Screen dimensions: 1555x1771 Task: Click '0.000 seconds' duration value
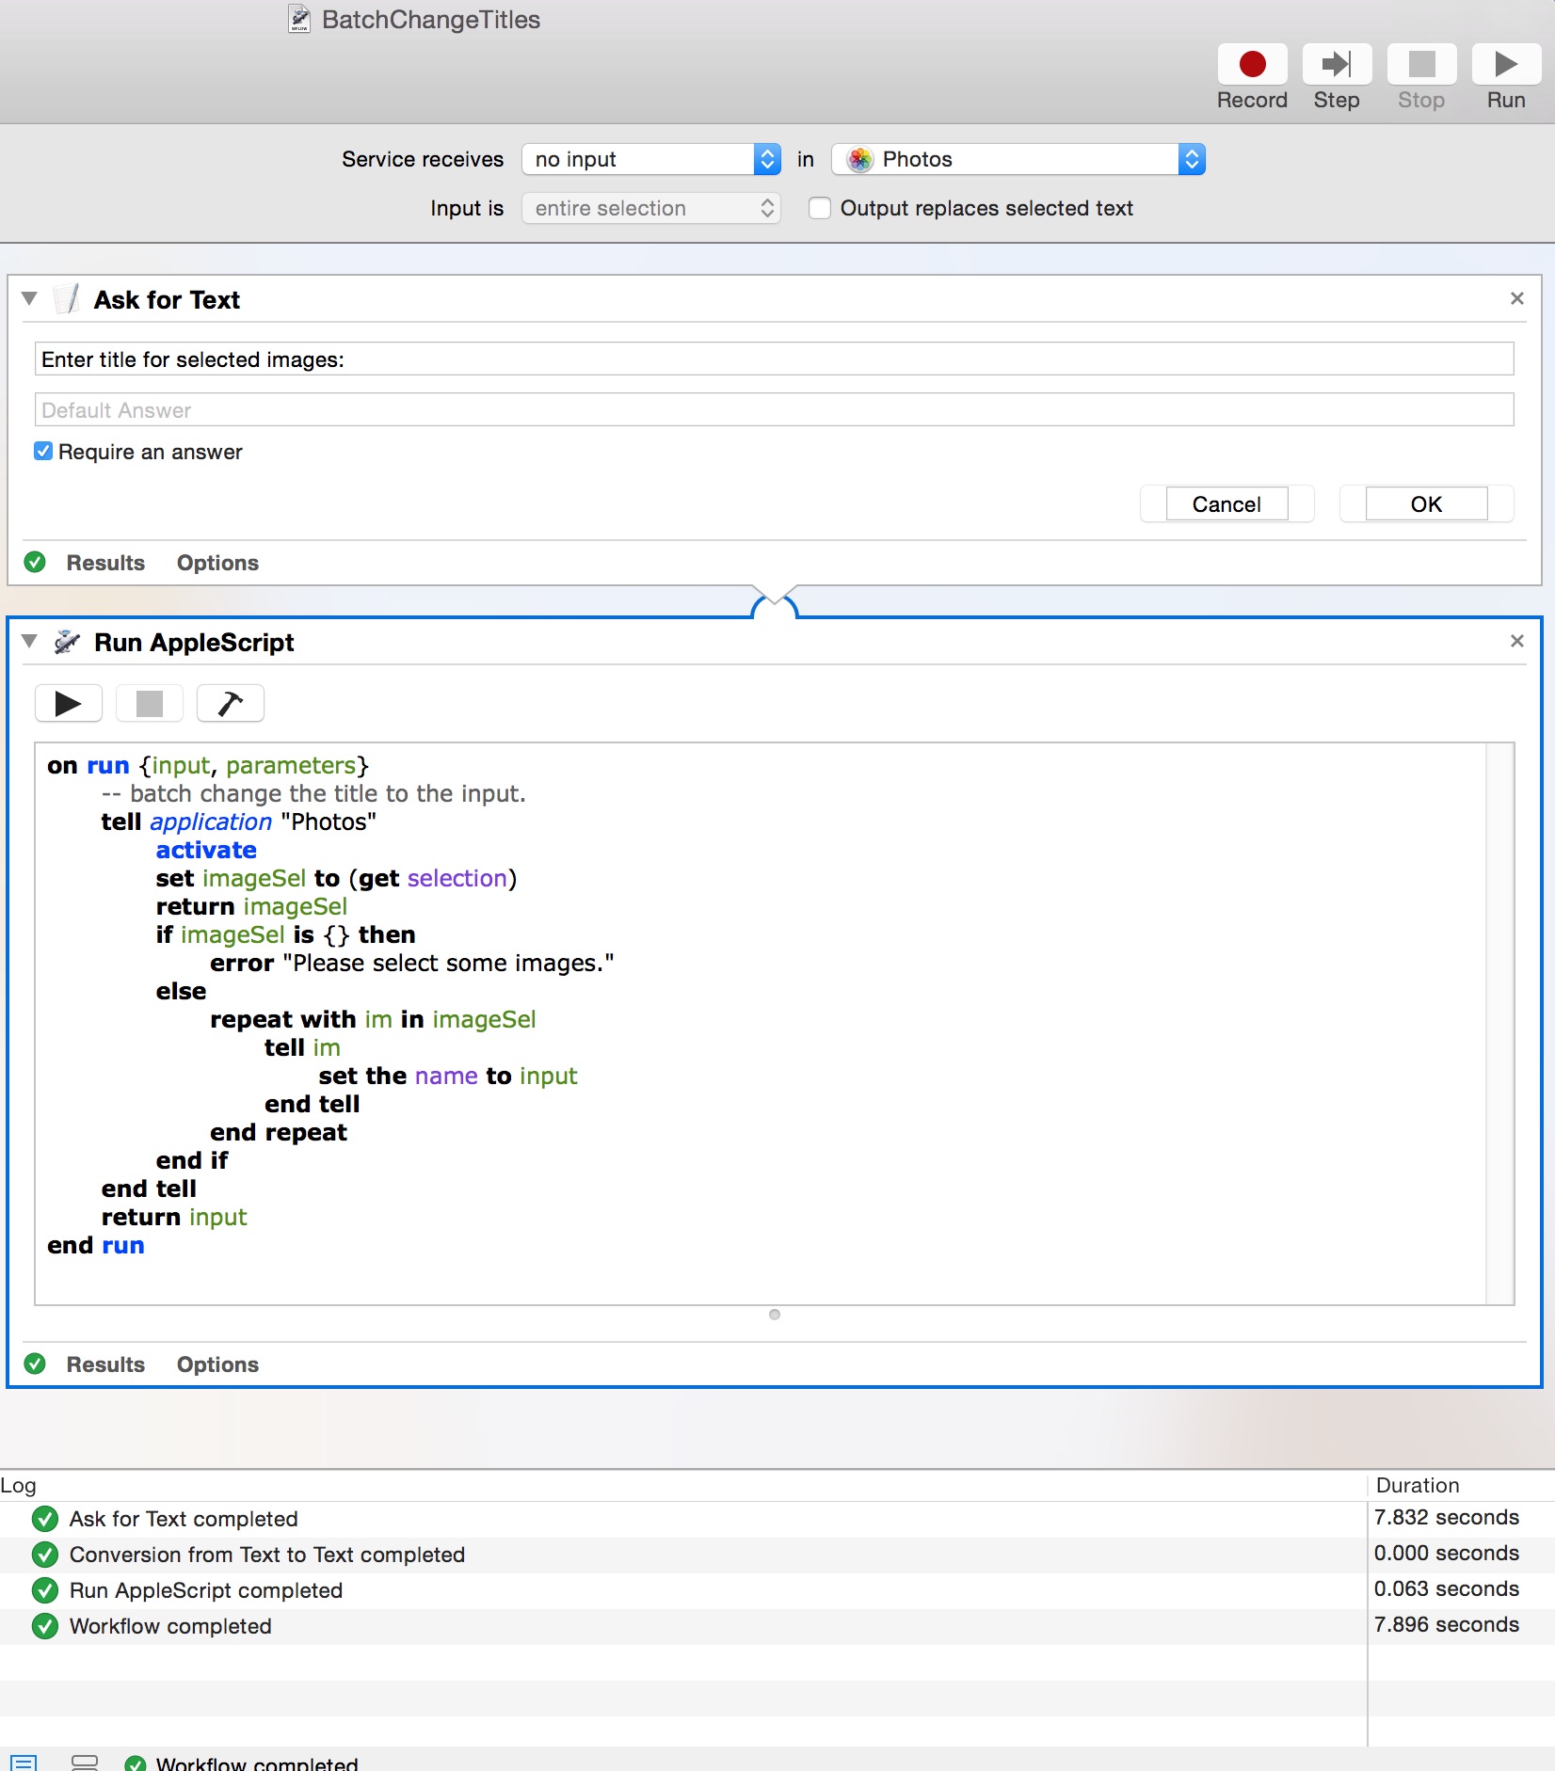1447,1553
